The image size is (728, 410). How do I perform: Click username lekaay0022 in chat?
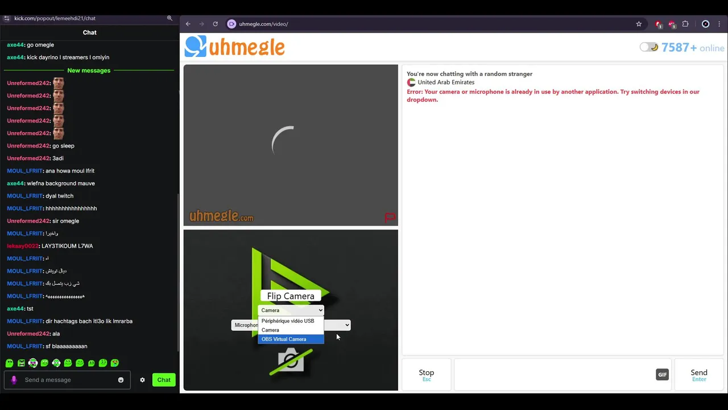pyautogui.click(x=23, y=246)
